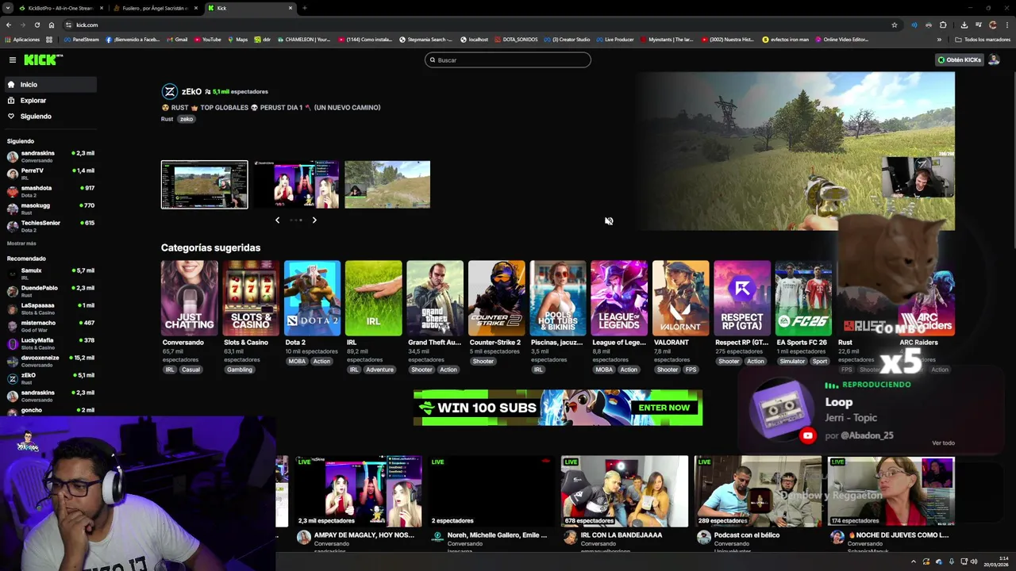Open the Podcast con el bélico stream card

pos(758,491)
